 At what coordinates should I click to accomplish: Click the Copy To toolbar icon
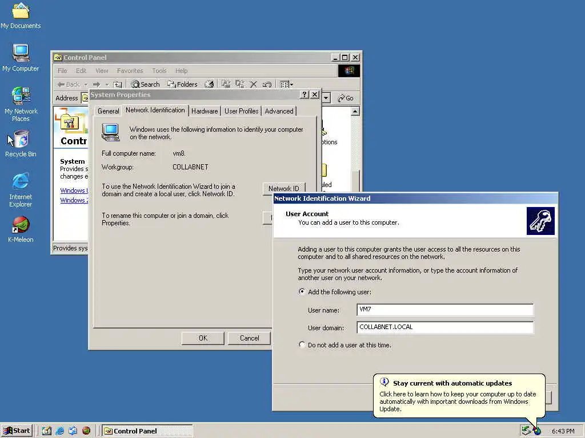(x=239, y=84)
